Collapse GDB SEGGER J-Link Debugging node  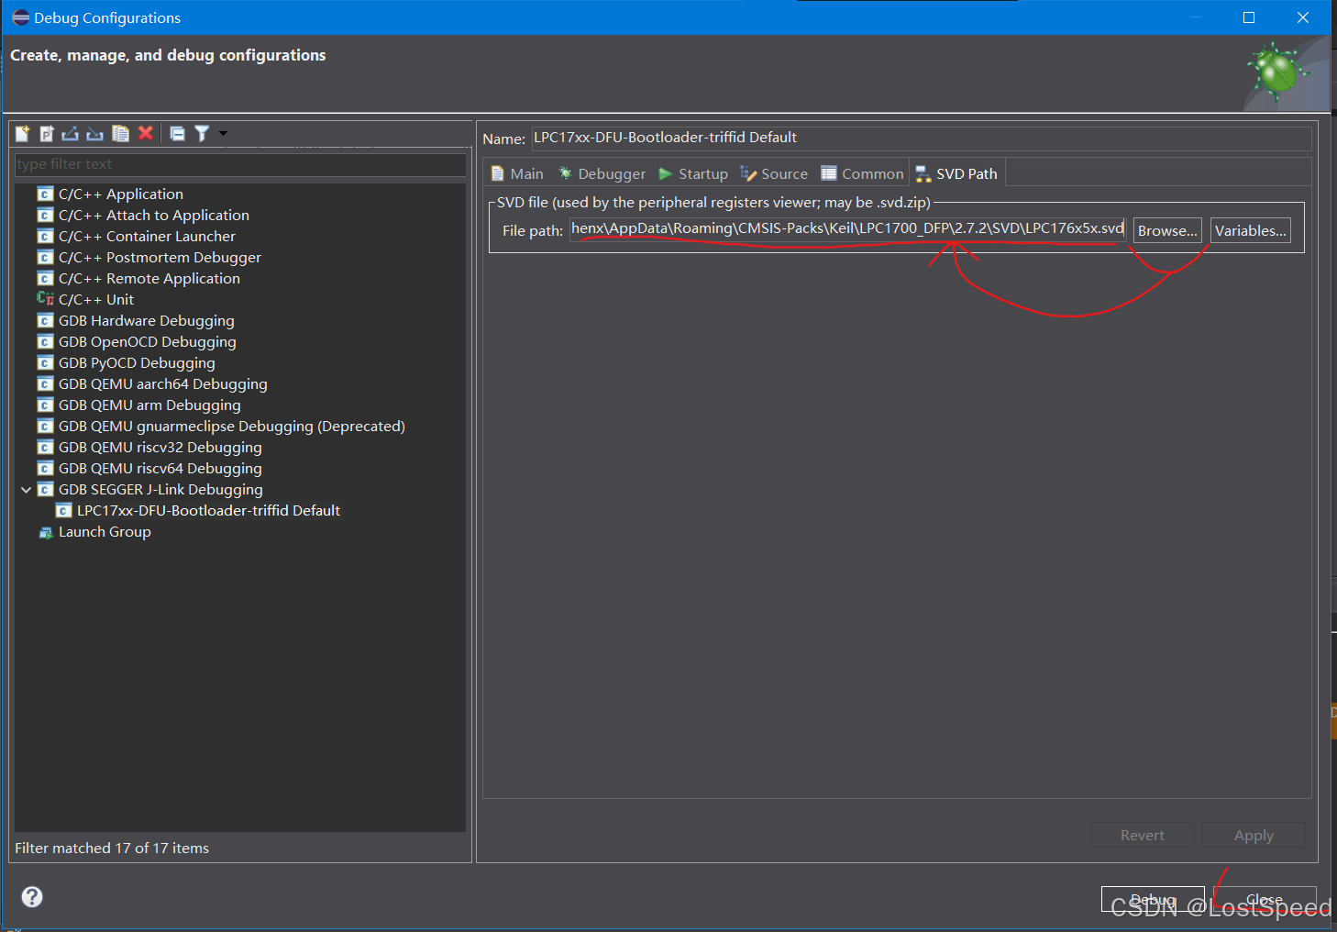pos(27,490)
